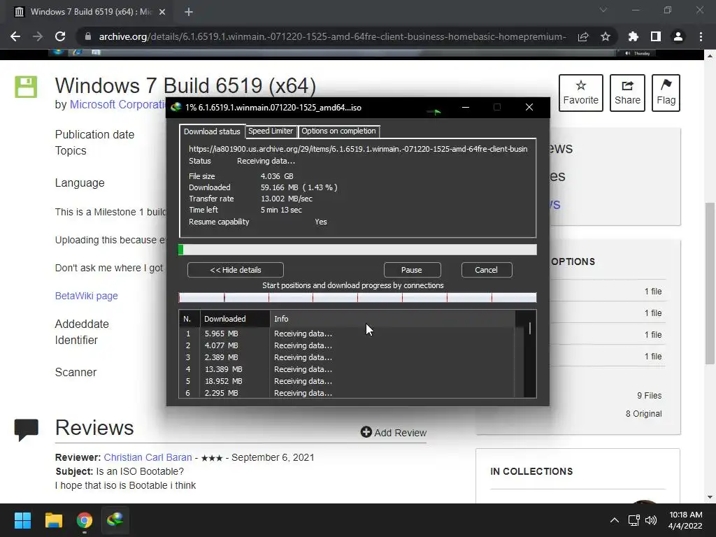Viewport: 716px width, 537px height.
Task: Flag this archive item
Action: (x=666, y=93)
